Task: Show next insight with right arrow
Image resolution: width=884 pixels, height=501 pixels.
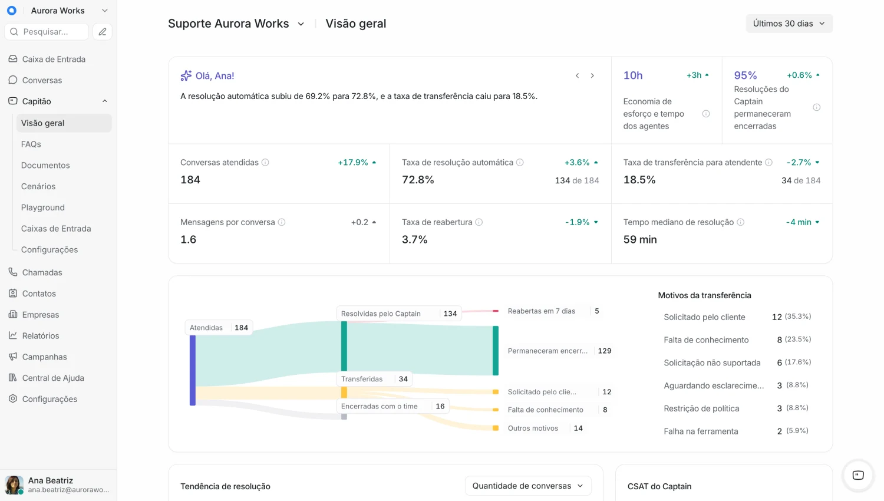Action: tap(592, 75)
